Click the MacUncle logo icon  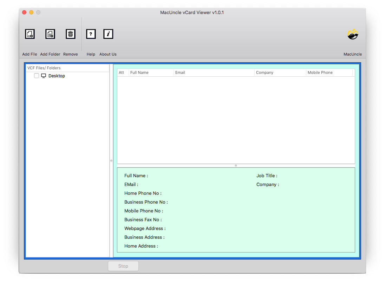353,34
